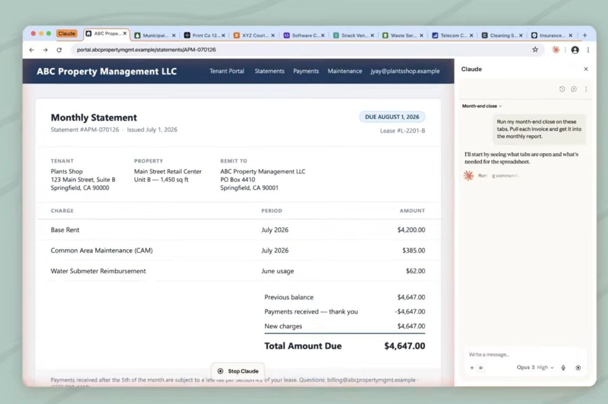Click the macOS green maximize window button
The height and width of the screenshot is (404, 608).
48,34
